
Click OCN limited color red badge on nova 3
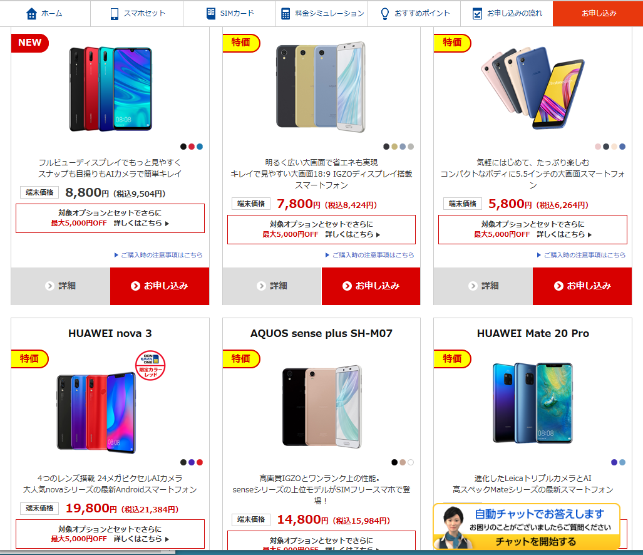tap(150, 365)
